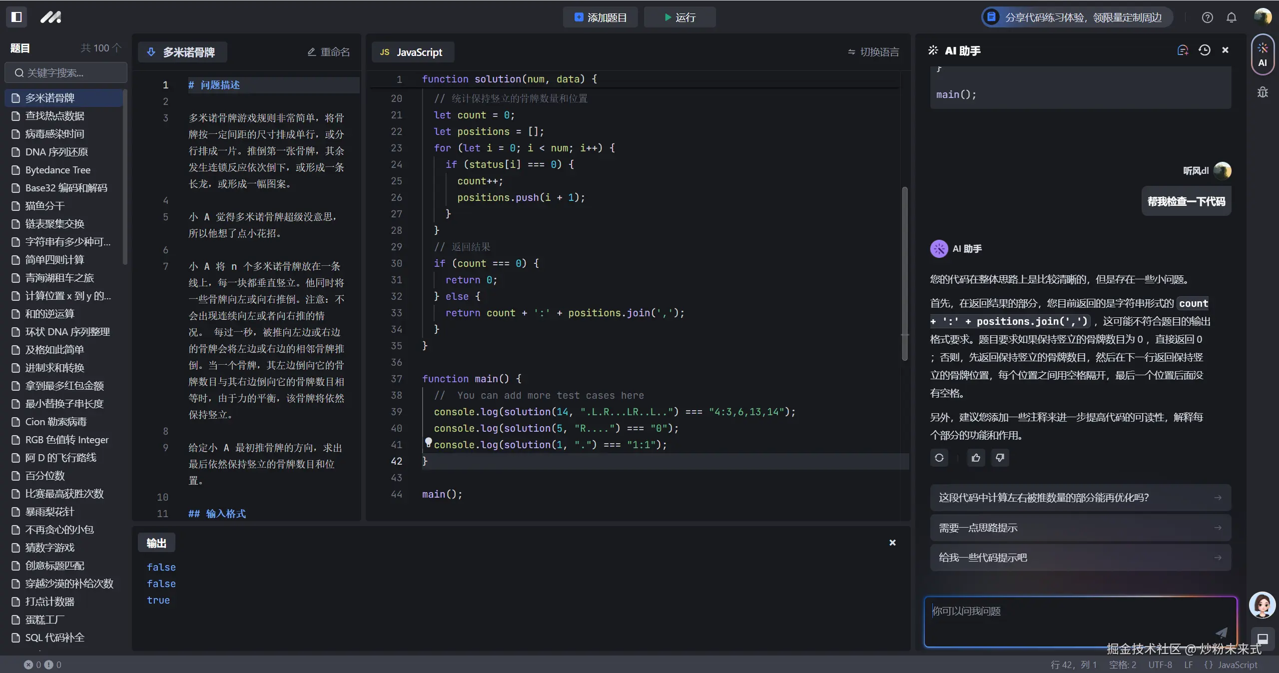
Task: Open AI assistant chat history
Action: click(1204, 50)
